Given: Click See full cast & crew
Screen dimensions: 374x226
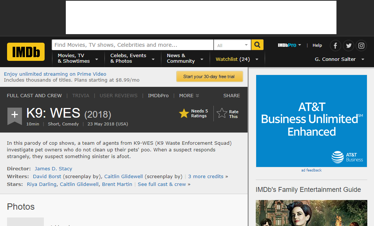Looking at the screenshot, I should coord(162,184).
